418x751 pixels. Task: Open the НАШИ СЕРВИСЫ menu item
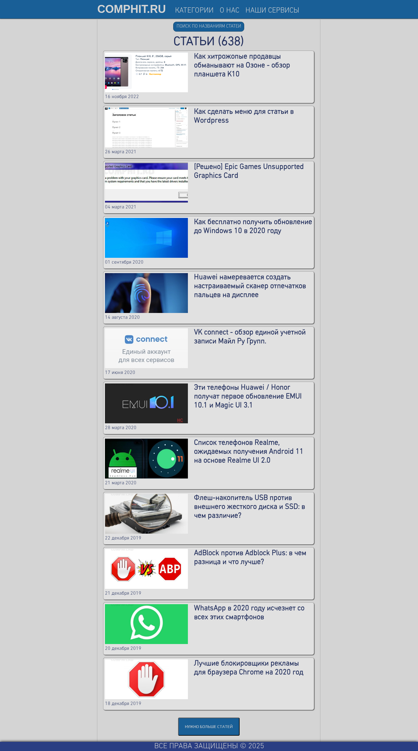click(272, 10)
